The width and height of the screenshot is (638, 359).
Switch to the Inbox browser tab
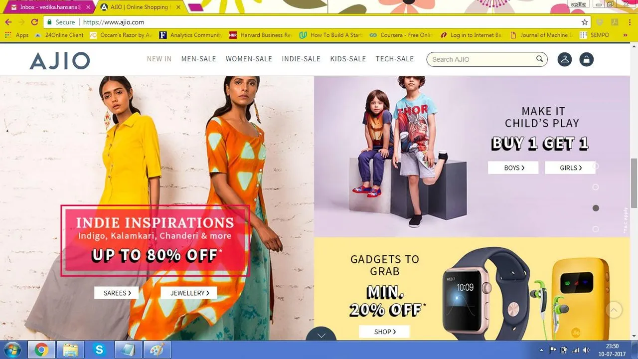point(48,7)
